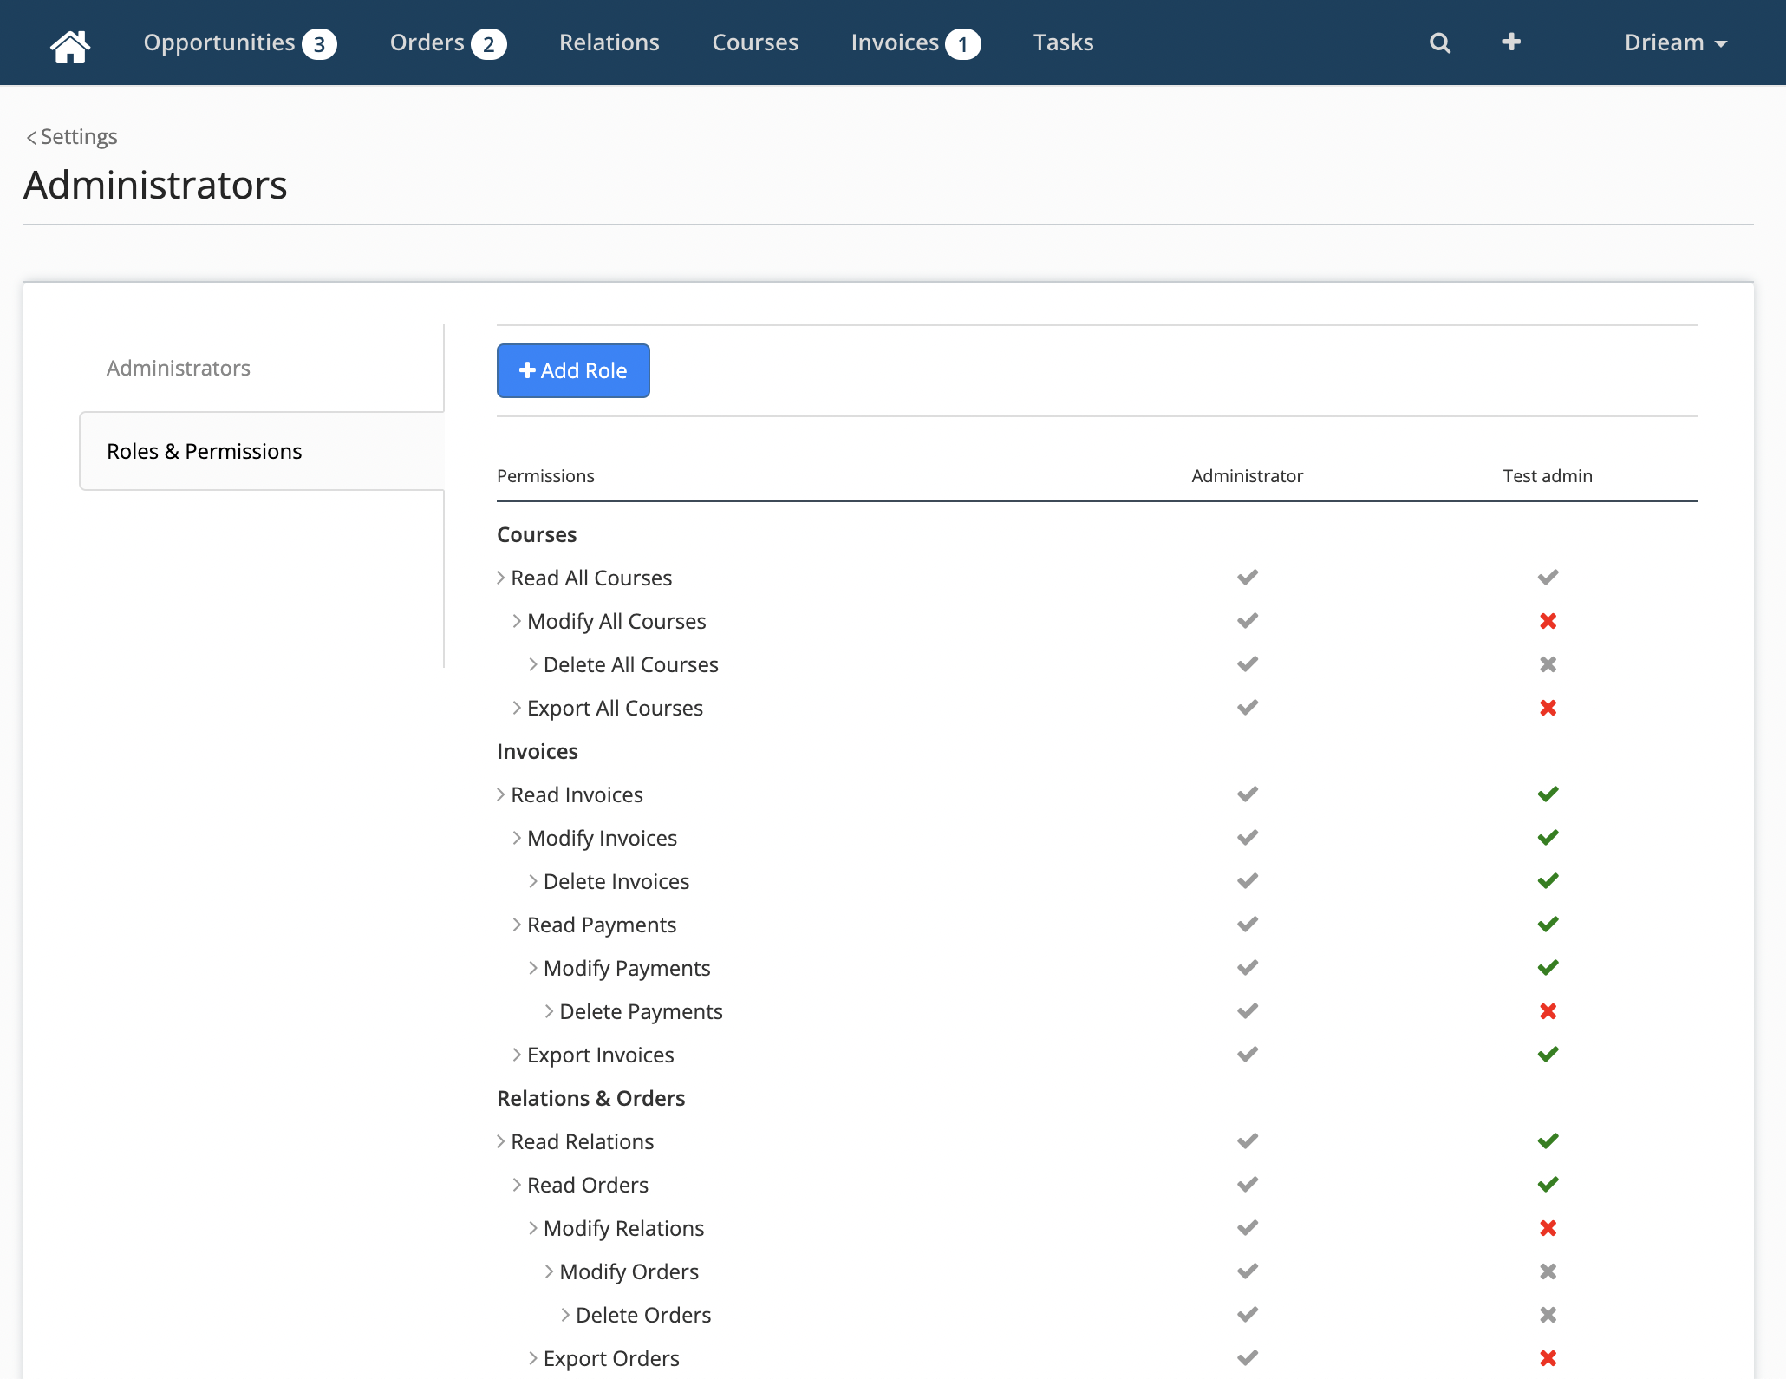Image resolution: width=1786 pixels, height=1379 pixels.
Task: Click Administrator Modify Invoices checkmark
Action: [x=1247, y=837]
